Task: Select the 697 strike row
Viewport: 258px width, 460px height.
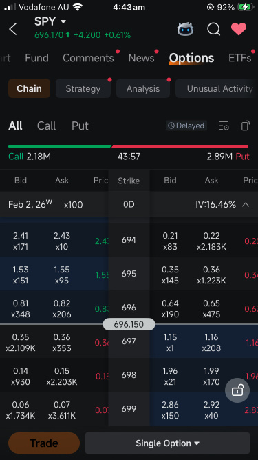Action: [129, 341]
